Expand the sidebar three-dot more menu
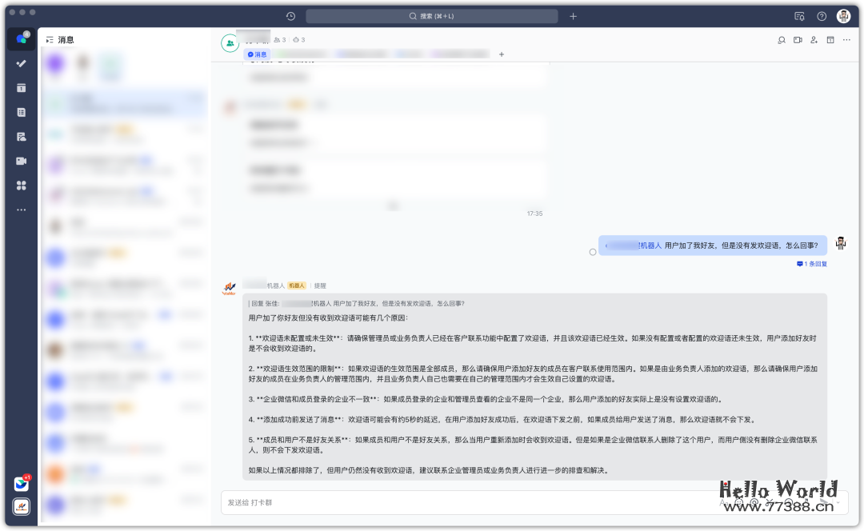Viewport: 864px width, 531px height. pyautogui.click(x=22, y=210)
